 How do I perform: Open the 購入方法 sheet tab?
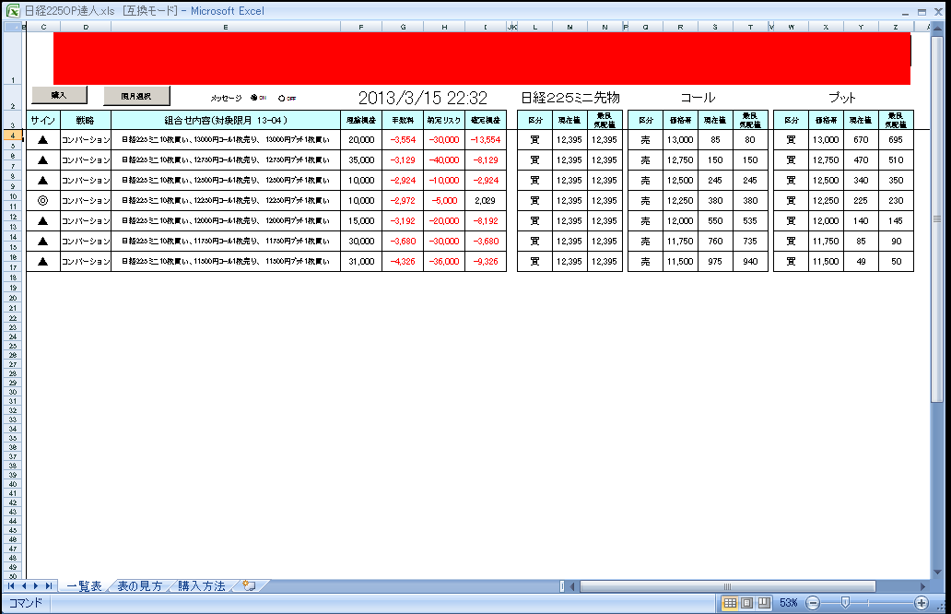(x=202, y=586)
